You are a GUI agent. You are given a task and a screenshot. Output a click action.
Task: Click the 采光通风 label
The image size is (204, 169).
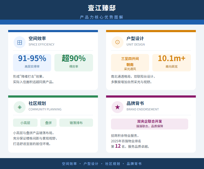click(130, 69)
